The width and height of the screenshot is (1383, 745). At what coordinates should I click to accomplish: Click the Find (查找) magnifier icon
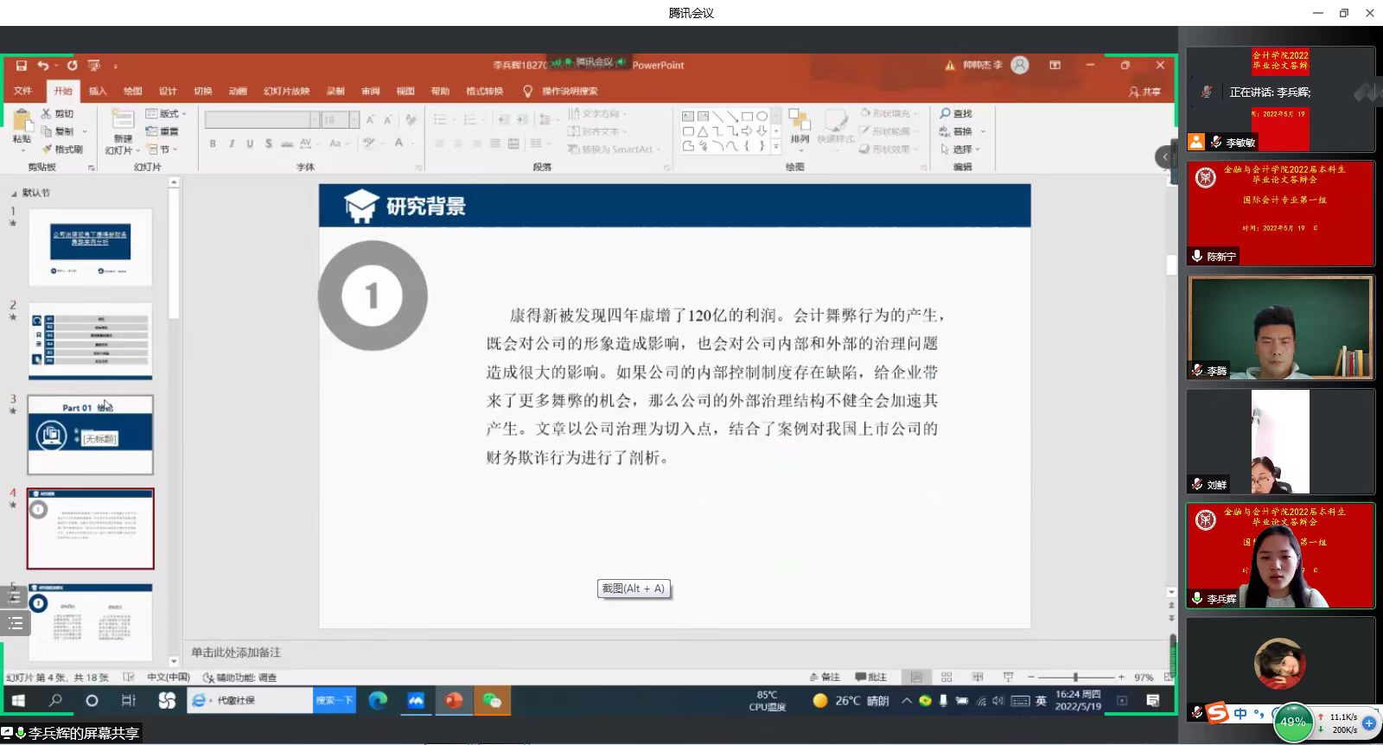(946, 114)
